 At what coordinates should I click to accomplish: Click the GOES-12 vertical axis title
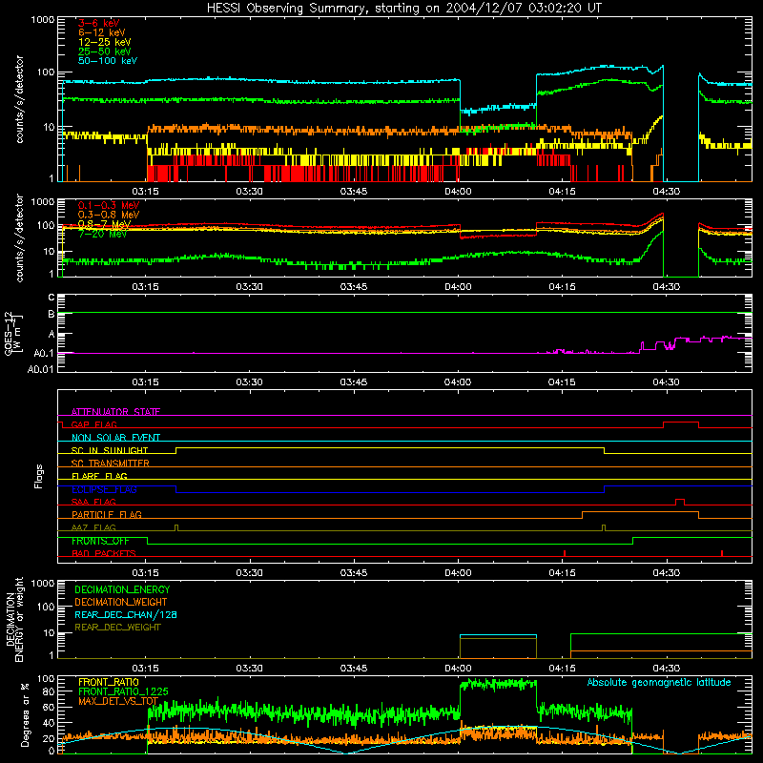click(12, 333)
